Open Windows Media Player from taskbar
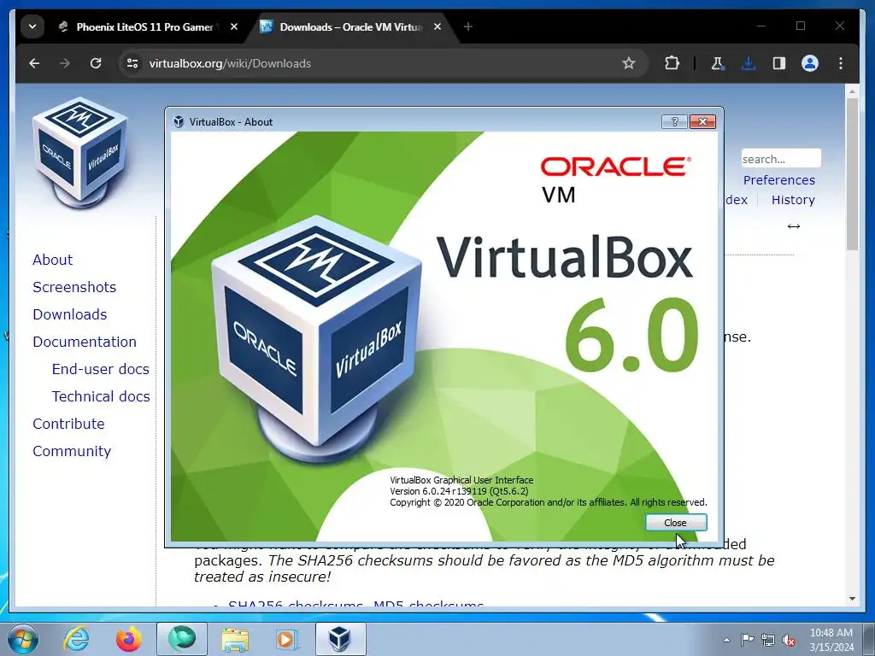 (x=288, y=639)
